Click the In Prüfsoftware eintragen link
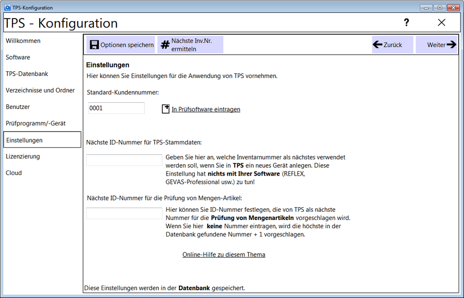The height and width of the screenshot is (298, 464). tap(206, 109)
